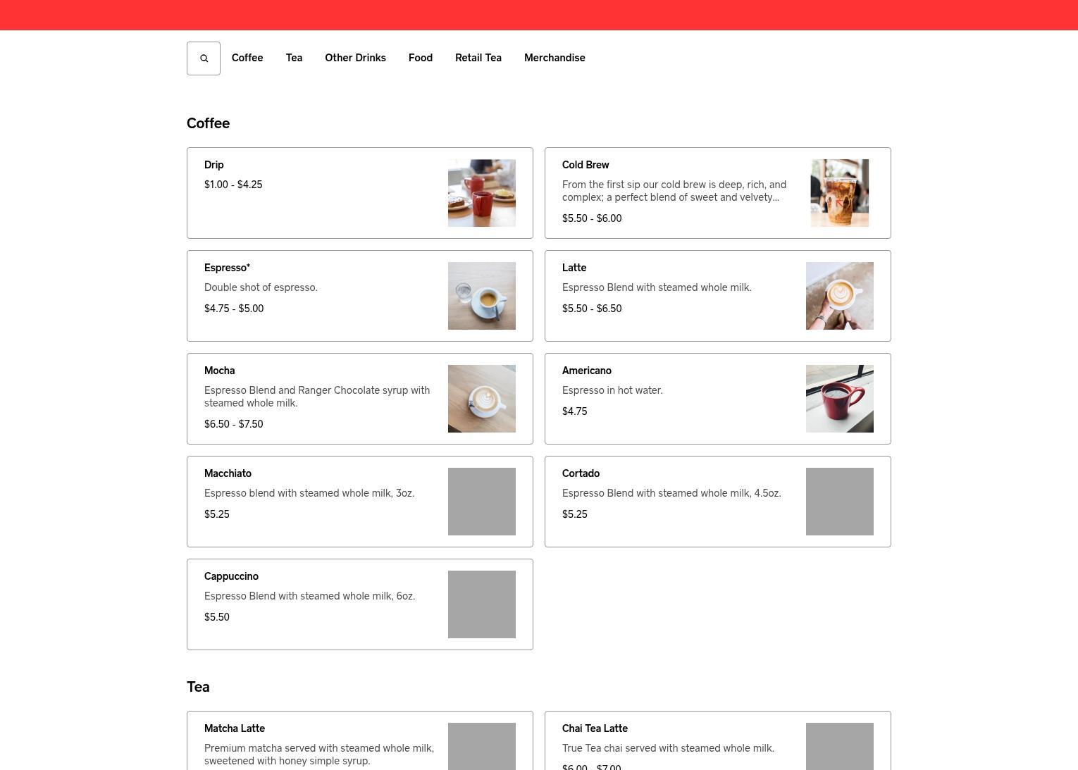
Task: Click the Cold Brew price $5.50 - $6.00
Action: pyautogui.click(x=592, y=218)
